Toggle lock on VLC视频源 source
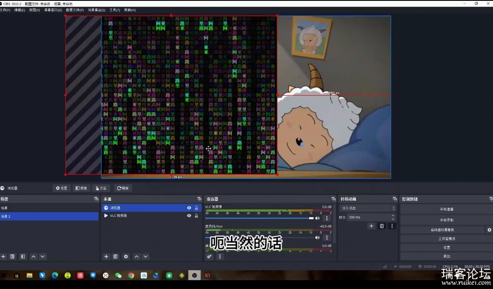493x289 pixels. [197, 216]
